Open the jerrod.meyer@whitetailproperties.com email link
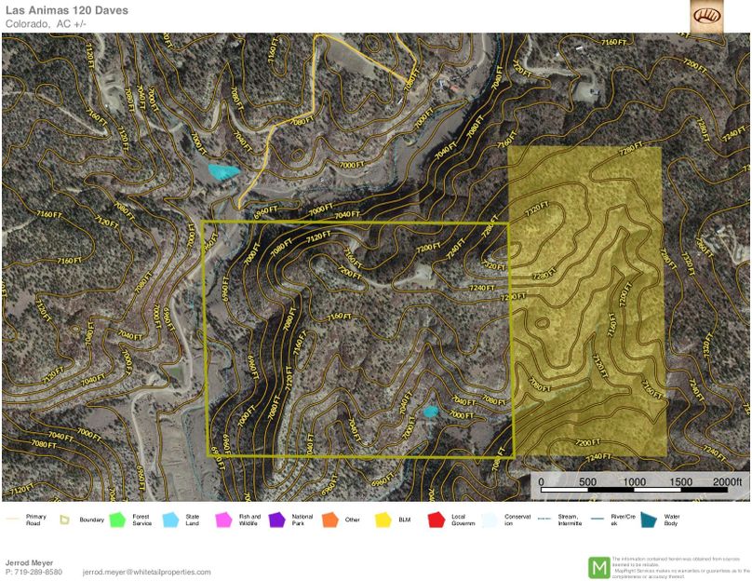Viewport: 752px width, 581px height. pos(146,572)
